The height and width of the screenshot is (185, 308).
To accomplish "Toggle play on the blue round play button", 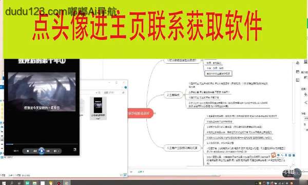I will click(x=42, y=151).
